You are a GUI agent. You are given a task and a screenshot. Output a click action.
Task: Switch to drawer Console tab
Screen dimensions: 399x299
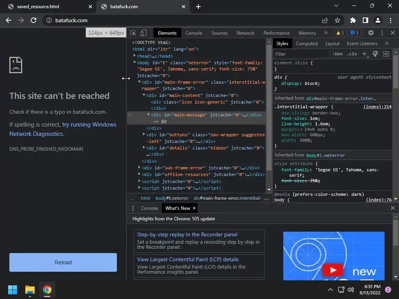[x=149, y=208]
